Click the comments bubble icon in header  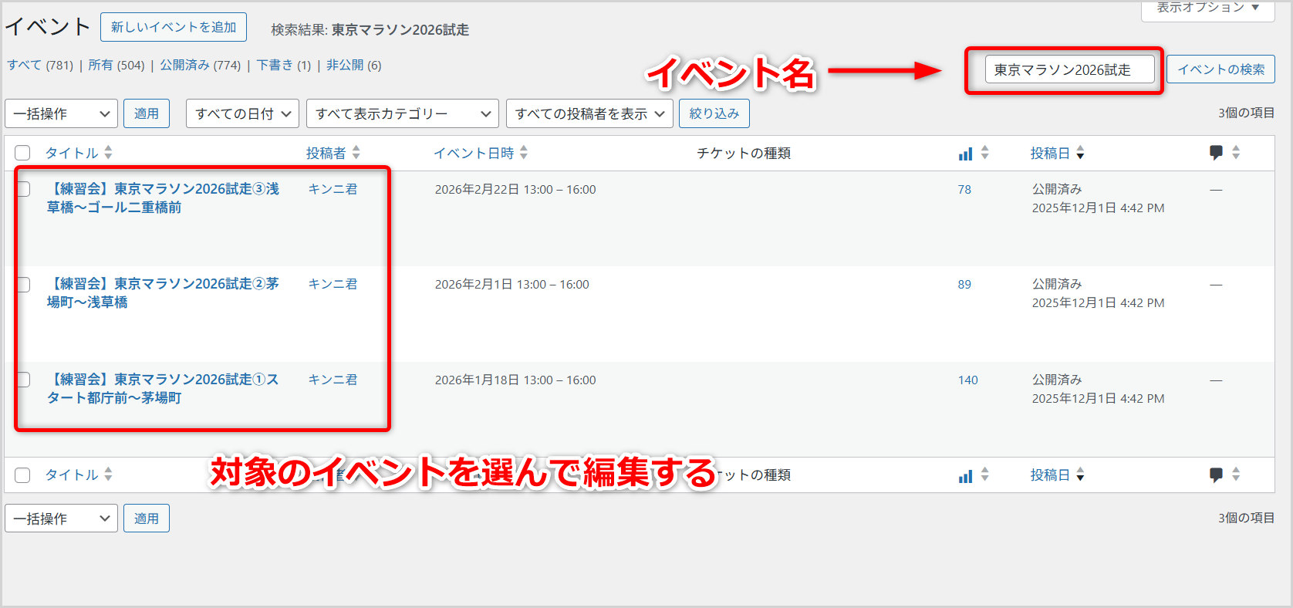1216,153
